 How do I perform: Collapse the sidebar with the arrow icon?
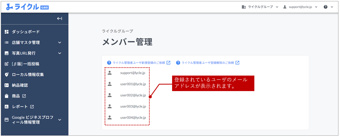click(60, 18)
